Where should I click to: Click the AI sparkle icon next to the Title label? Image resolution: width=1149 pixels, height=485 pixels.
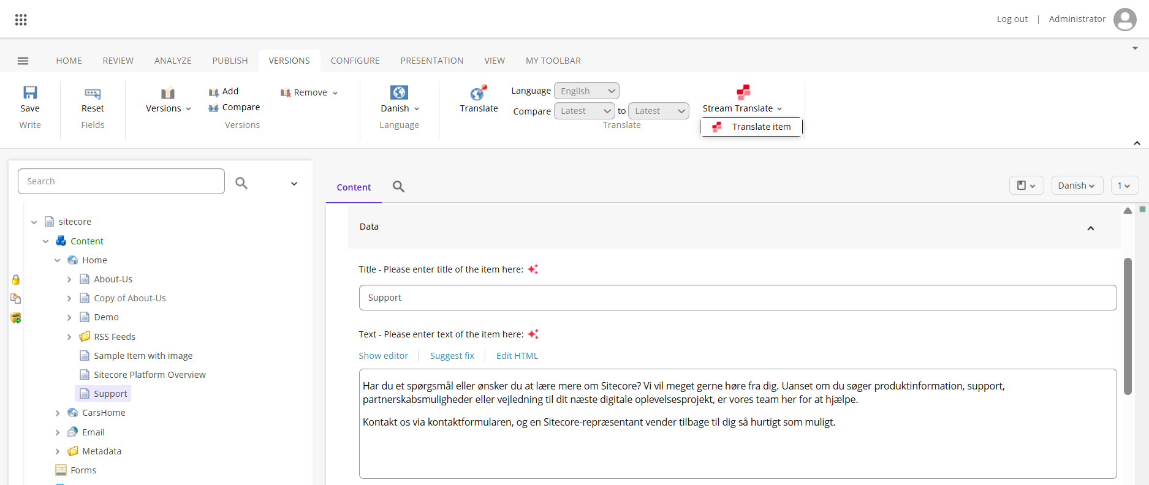(533, 269)
